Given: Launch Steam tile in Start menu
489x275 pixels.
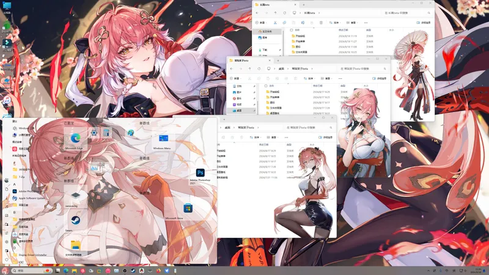Looking at the screenshot, I should tap(75, 221).
